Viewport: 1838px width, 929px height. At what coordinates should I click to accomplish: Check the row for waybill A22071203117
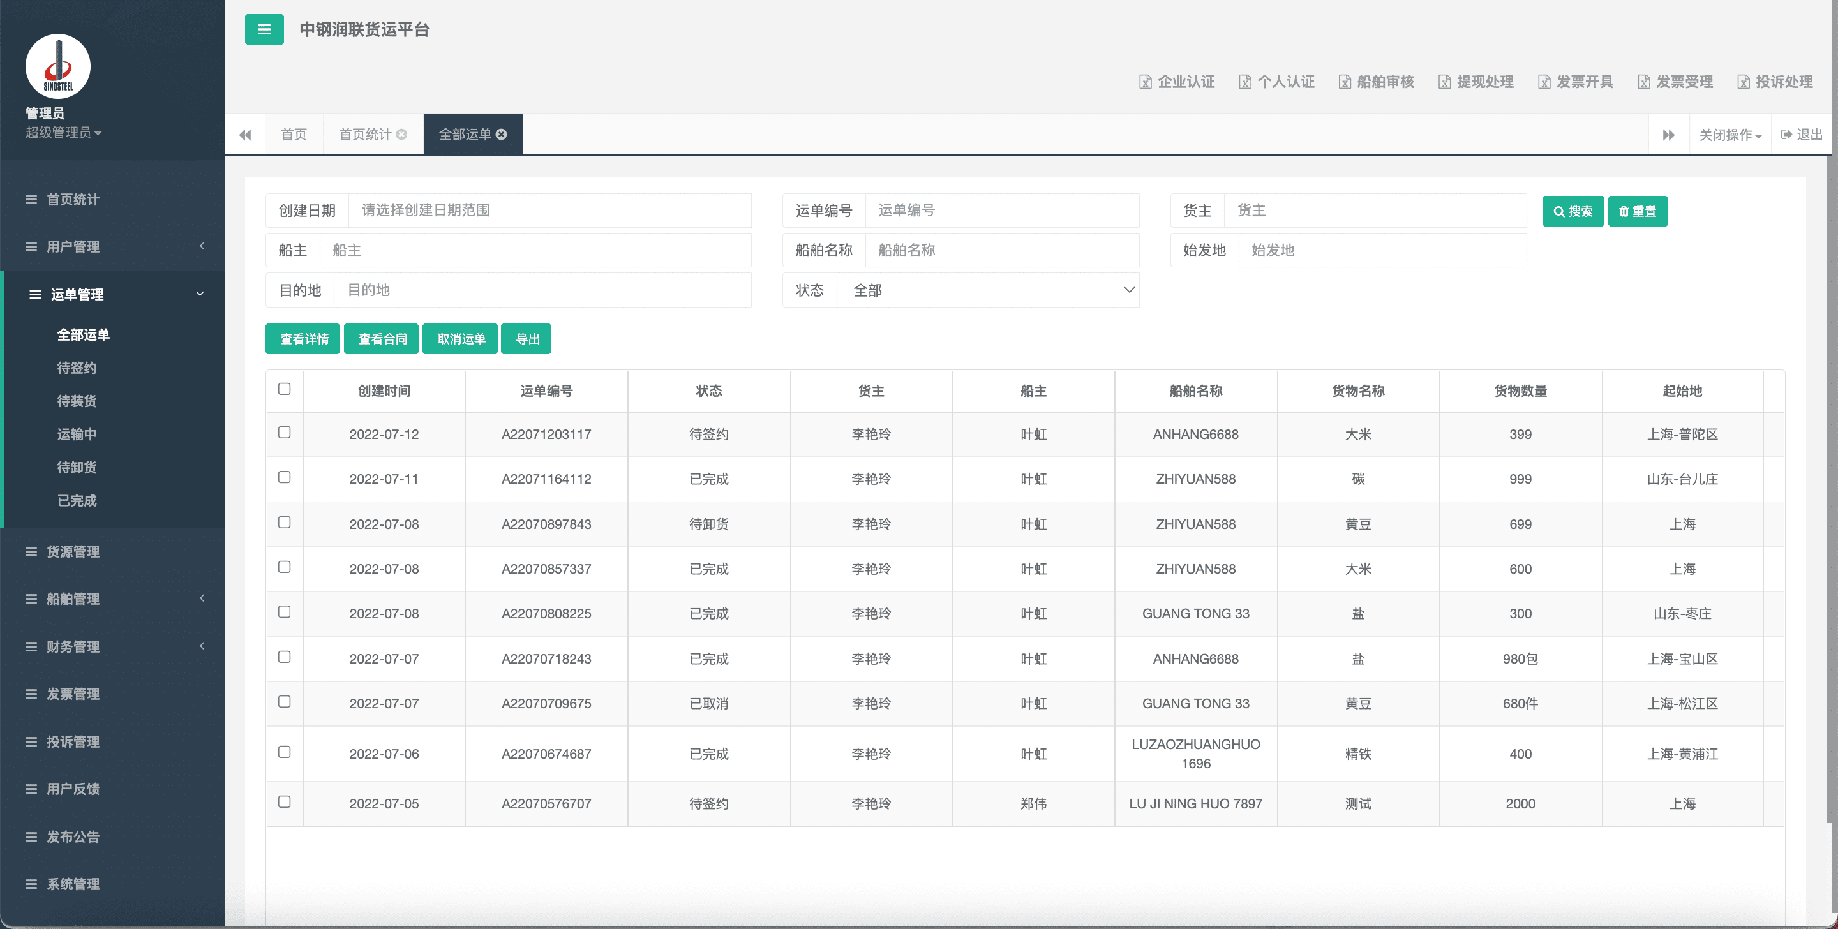coord(284,433)
